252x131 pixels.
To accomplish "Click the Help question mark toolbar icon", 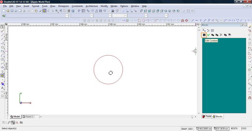I will pos(73,11).
